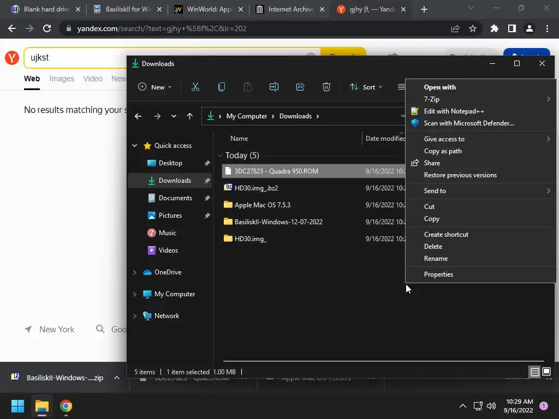Select Scan with Microsoft Defender

pos(480,123)
